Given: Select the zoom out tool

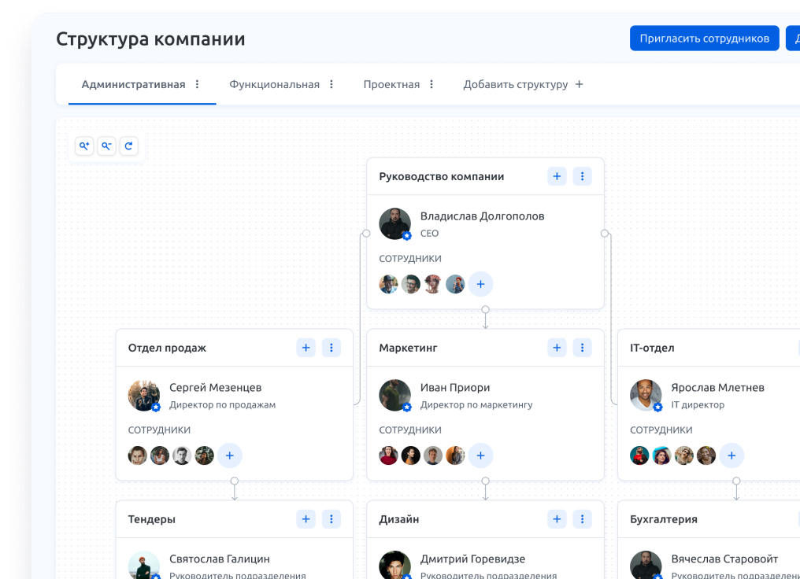Looking at the screenshot, I should (106, 146).
